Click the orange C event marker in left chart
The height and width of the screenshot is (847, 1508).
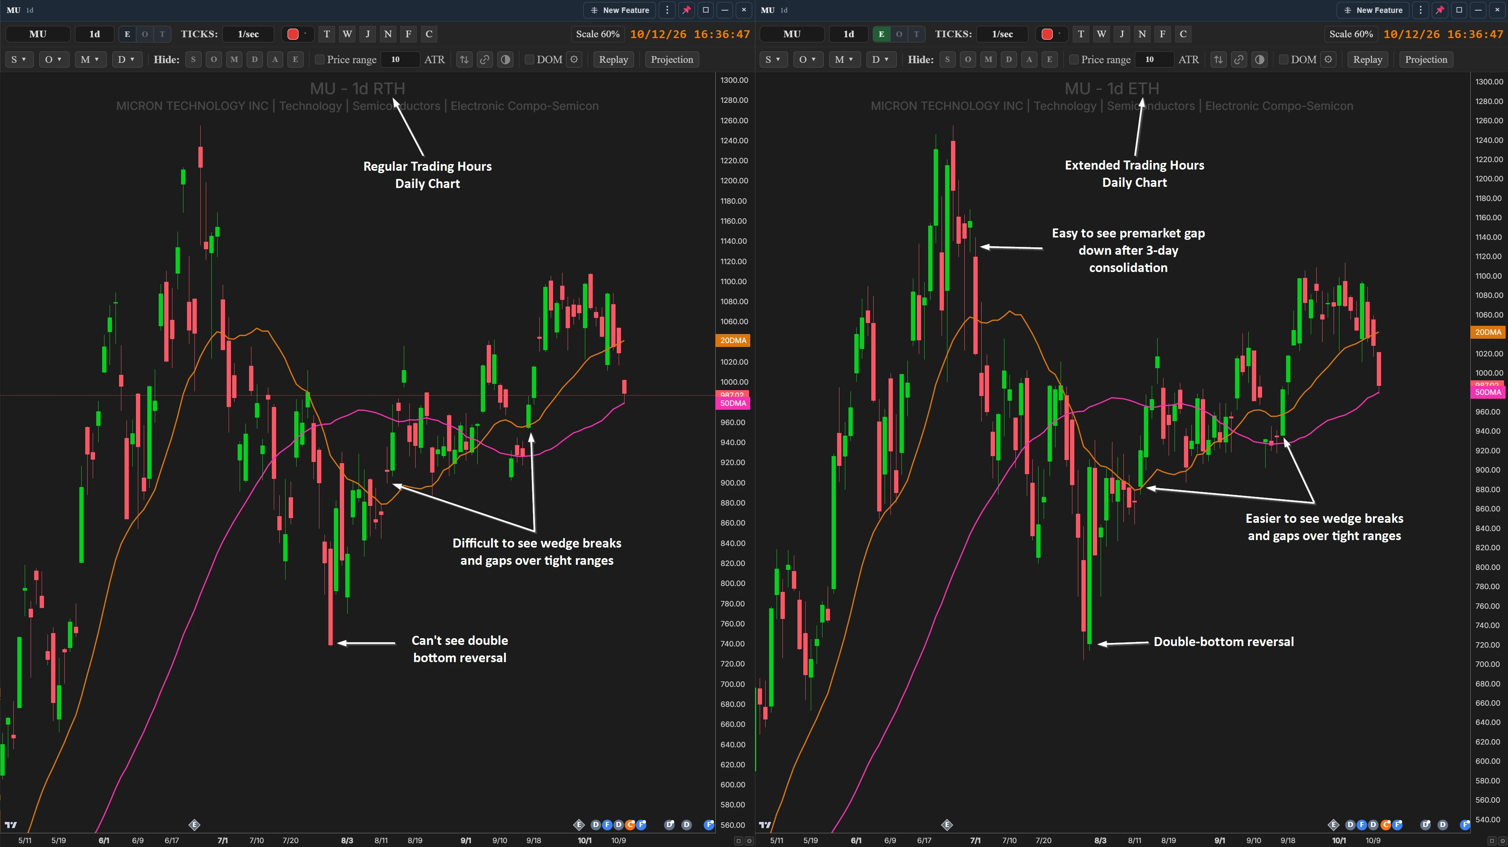630,825
